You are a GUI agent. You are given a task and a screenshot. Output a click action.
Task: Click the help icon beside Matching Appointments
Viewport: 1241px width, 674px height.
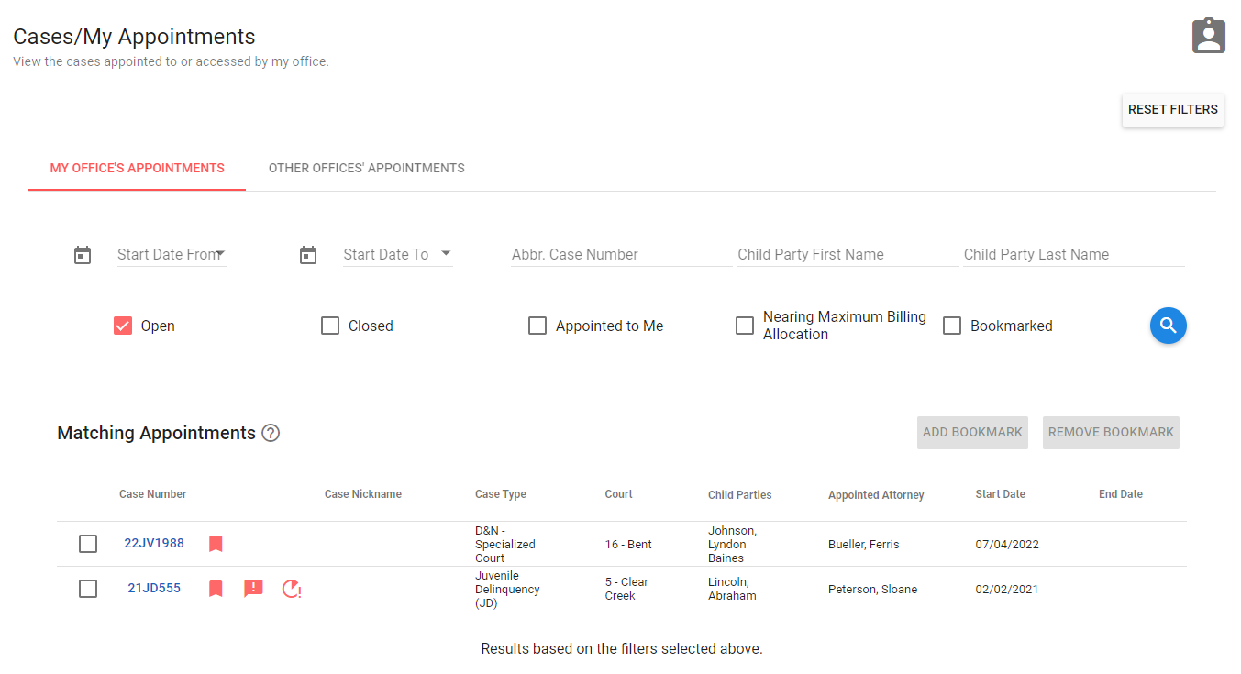(271, 432)
